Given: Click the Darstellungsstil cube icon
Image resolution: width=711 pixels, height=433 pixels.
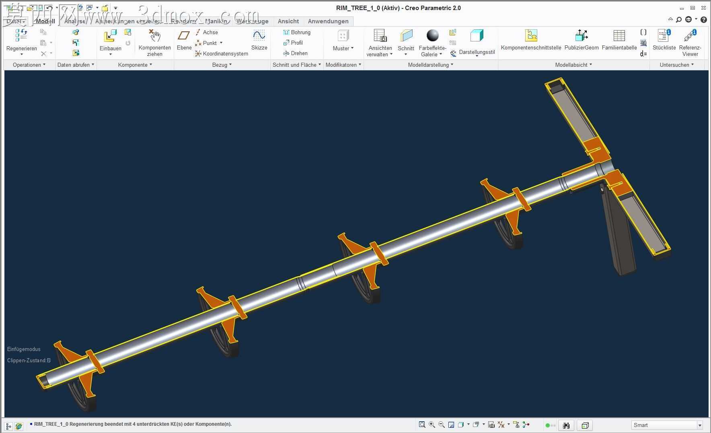Looking at the screenshot, I should coord(477,35).
